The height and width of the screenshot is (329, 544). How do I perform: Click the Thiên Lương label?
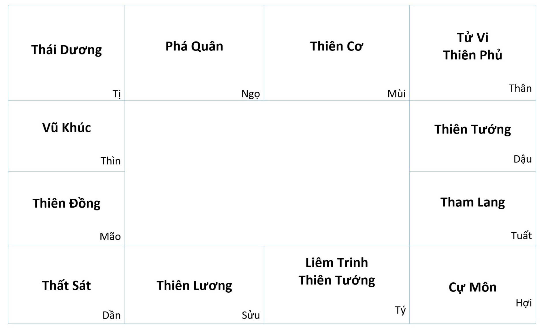click(194, 286)
